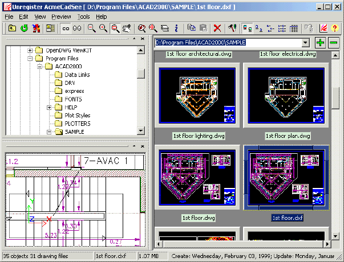Image resolution: width=344 pixels, height=262 pixels.
Task: Click the blue info 'i' icon
Action: [x=176, y=28]
